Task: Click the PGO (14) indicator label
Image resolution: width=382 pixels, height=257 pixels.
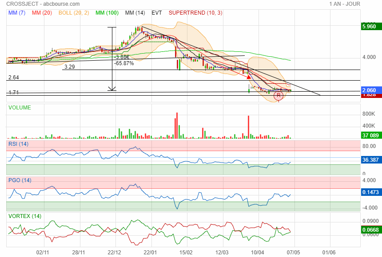Action: pos(20,180)
